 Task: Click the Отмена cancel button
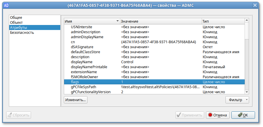click(x=218, y=115)
